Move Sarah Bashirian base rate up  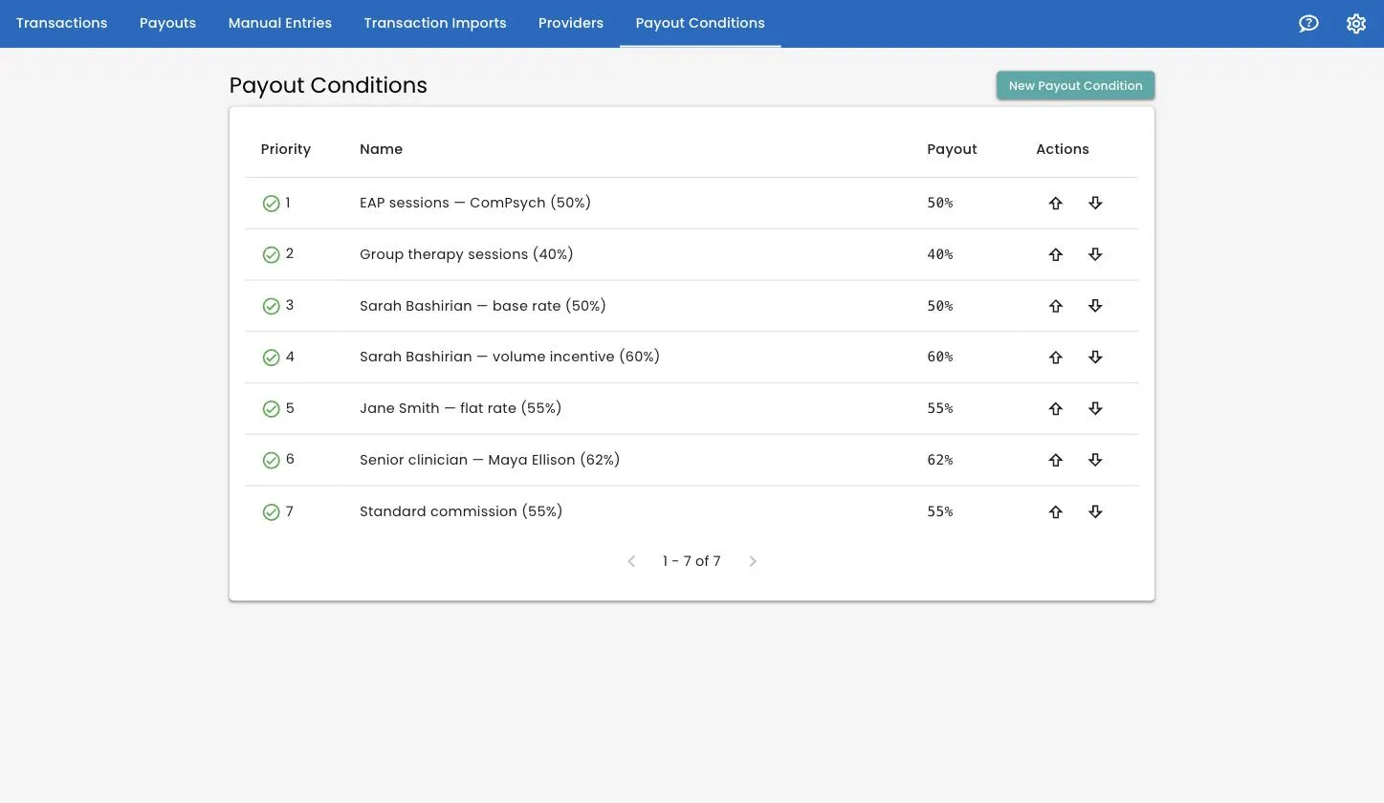click(x=1055, y=306)
